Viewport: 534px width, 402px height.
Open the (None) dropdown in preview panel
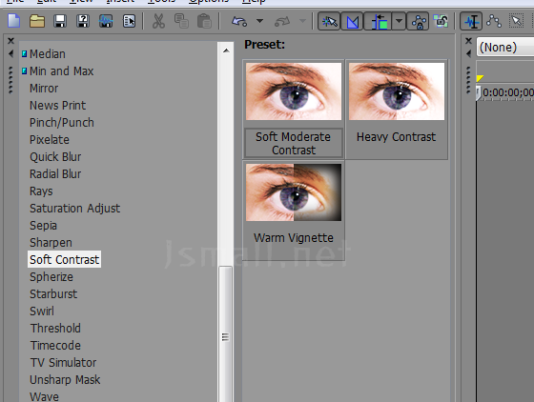505,47
